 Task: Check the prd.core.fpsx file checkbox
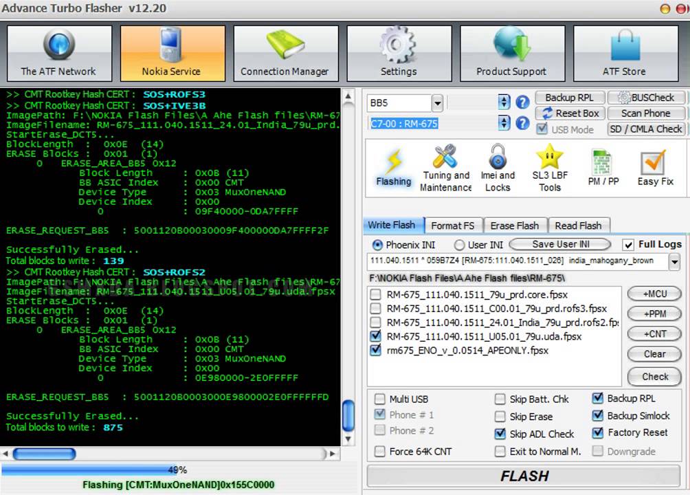click(x=375, y=294)
